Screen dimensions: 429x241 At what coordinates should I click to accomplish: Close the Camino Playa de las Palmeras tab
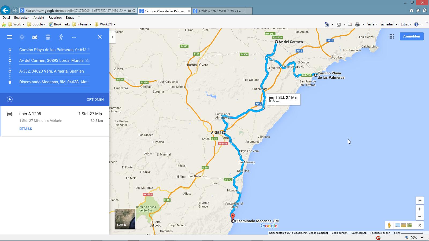(189, 11)
